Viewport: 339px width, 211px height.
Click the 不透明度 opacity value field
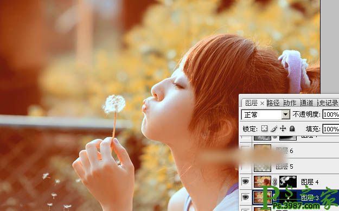click(331, 114)
